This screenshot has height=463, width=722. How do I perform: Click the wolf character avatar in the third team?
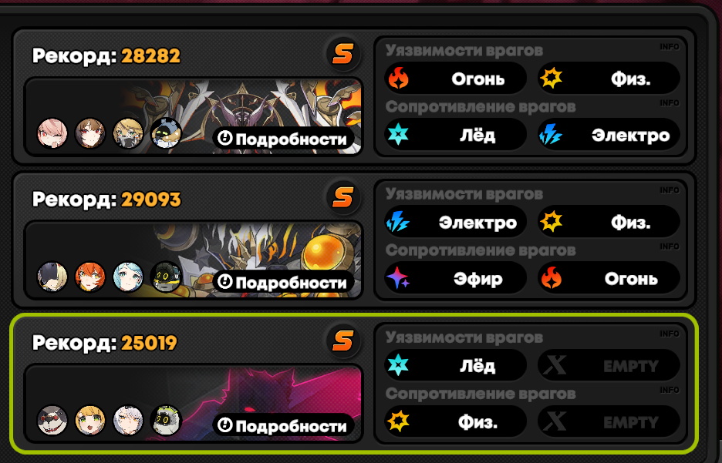[52, 420]
